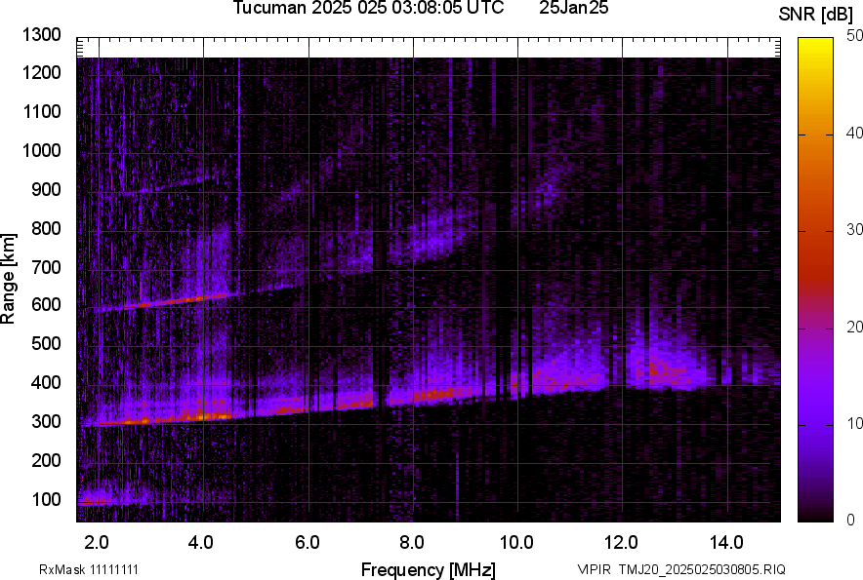Click range tick label '900'
This screenshot has height=580, width=863.
46,190
